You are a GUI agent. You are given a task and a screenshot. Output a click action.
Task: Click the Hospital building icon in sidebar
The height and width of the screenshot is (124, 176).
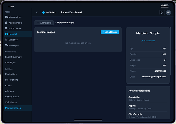[6, 34]
